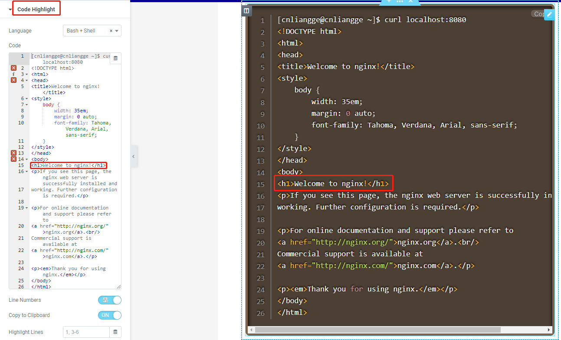The height and width of the screenshot is (340, 561).
Task: Fold the paragraph at line 16
Action: (x=26, y=171)
